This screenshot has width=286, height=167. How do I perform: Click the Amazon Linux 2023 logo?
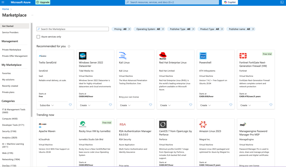click(x=203, y=124)
